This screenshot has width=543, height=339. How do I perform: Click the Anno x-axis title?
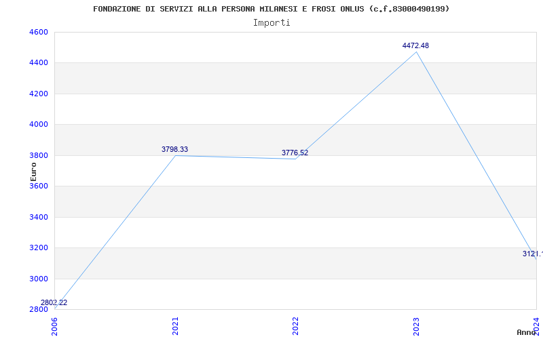[527, 332]
